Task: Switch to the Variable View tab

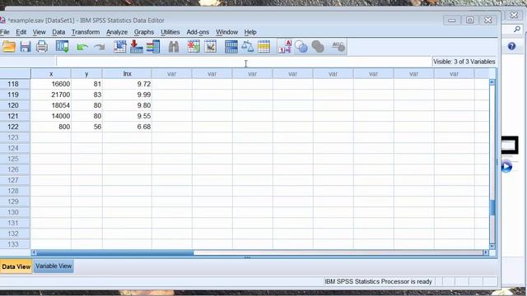Action: click(x=54, y=266)
